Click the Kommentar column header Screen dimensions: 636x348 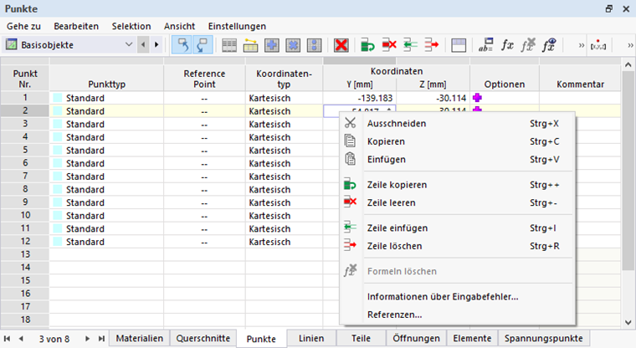[x=580, y=84]
